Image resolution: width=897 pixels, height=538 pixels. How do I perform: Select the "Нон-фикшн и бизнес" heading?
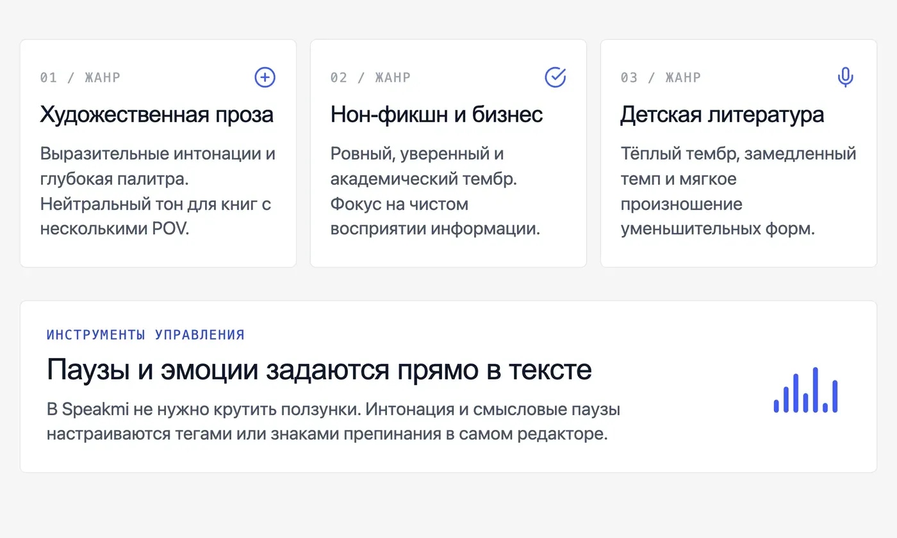437,115
